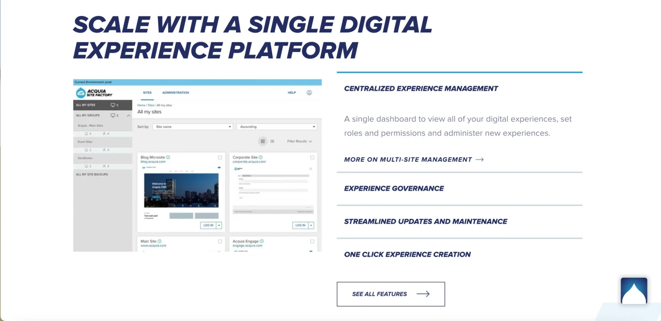Click the Scale With a Single Digital Experience Platform heading
661x321 pixels.
(253, 37)
